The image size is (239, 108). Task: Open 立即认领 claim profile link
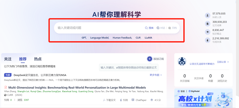coord(223,62)
